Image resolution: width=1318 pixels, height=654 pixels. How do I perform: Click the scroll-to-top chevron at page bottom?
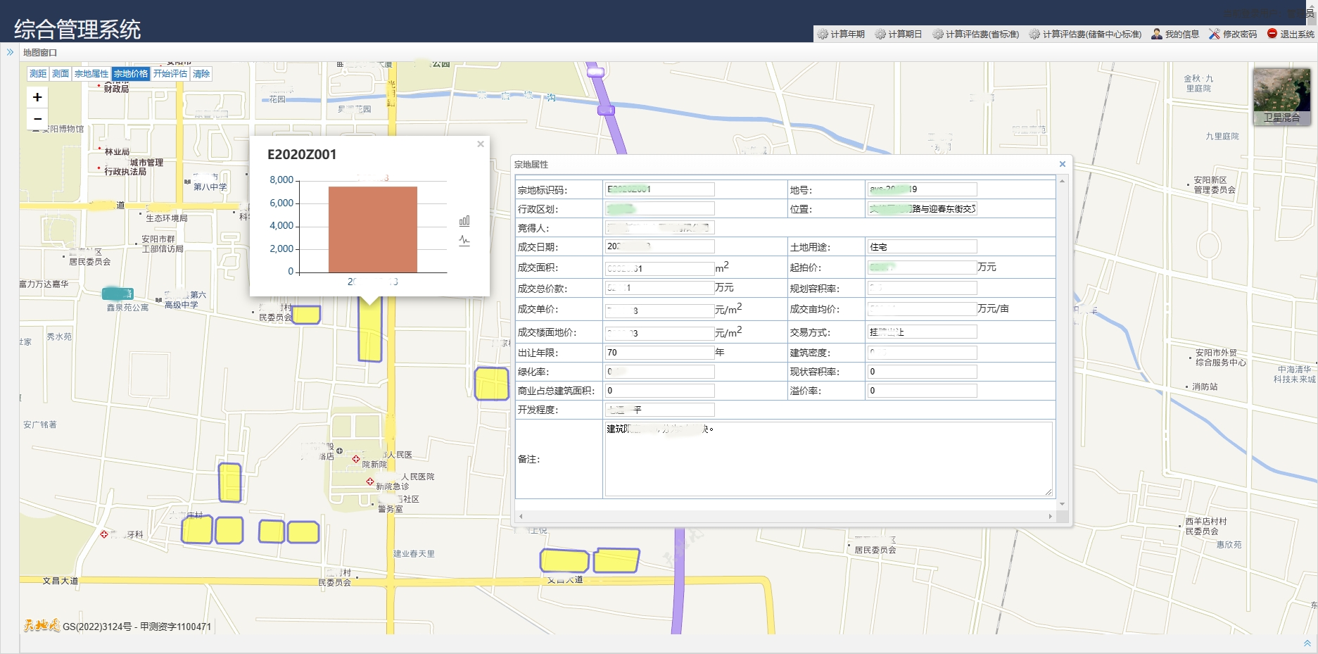(1307, 643)
